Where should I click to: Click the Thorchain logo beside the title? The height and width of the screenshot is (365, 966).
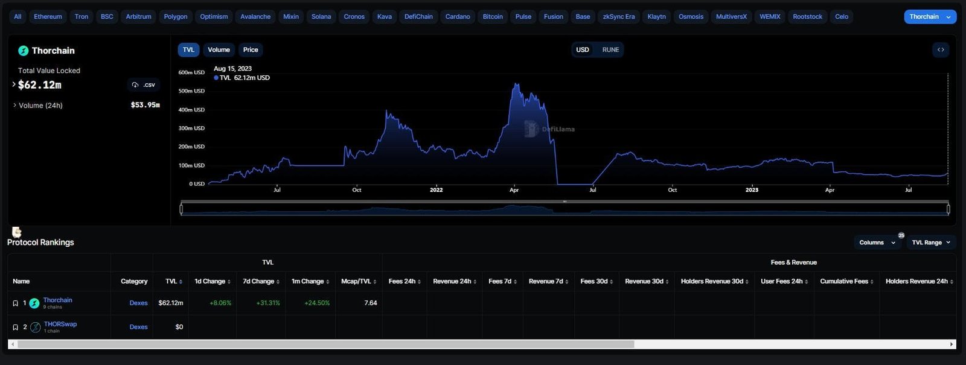pyautogui.click(x=24, y=51)
